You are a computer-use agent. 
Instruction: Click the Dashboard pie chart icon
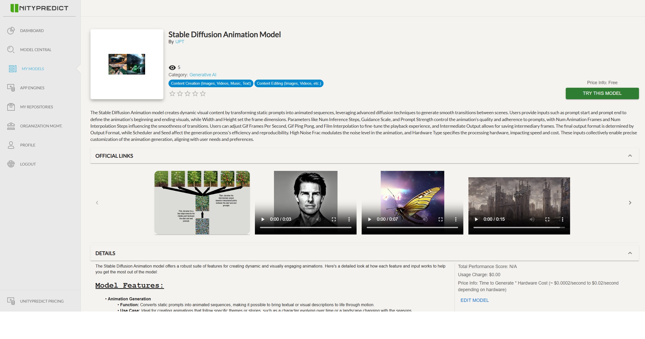tap(11, 31)
